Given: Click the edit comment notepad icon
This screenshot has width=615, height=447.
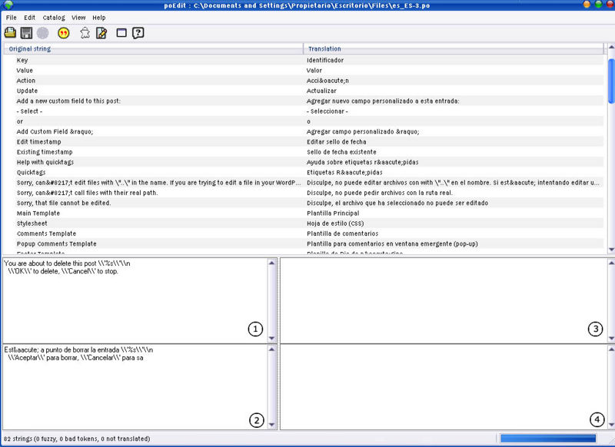Looking at the screenshot, I should (x=101, y=32).
